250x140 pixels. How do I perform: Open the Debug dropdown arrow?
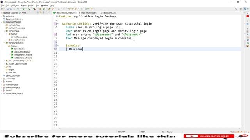tap(21, 9)
